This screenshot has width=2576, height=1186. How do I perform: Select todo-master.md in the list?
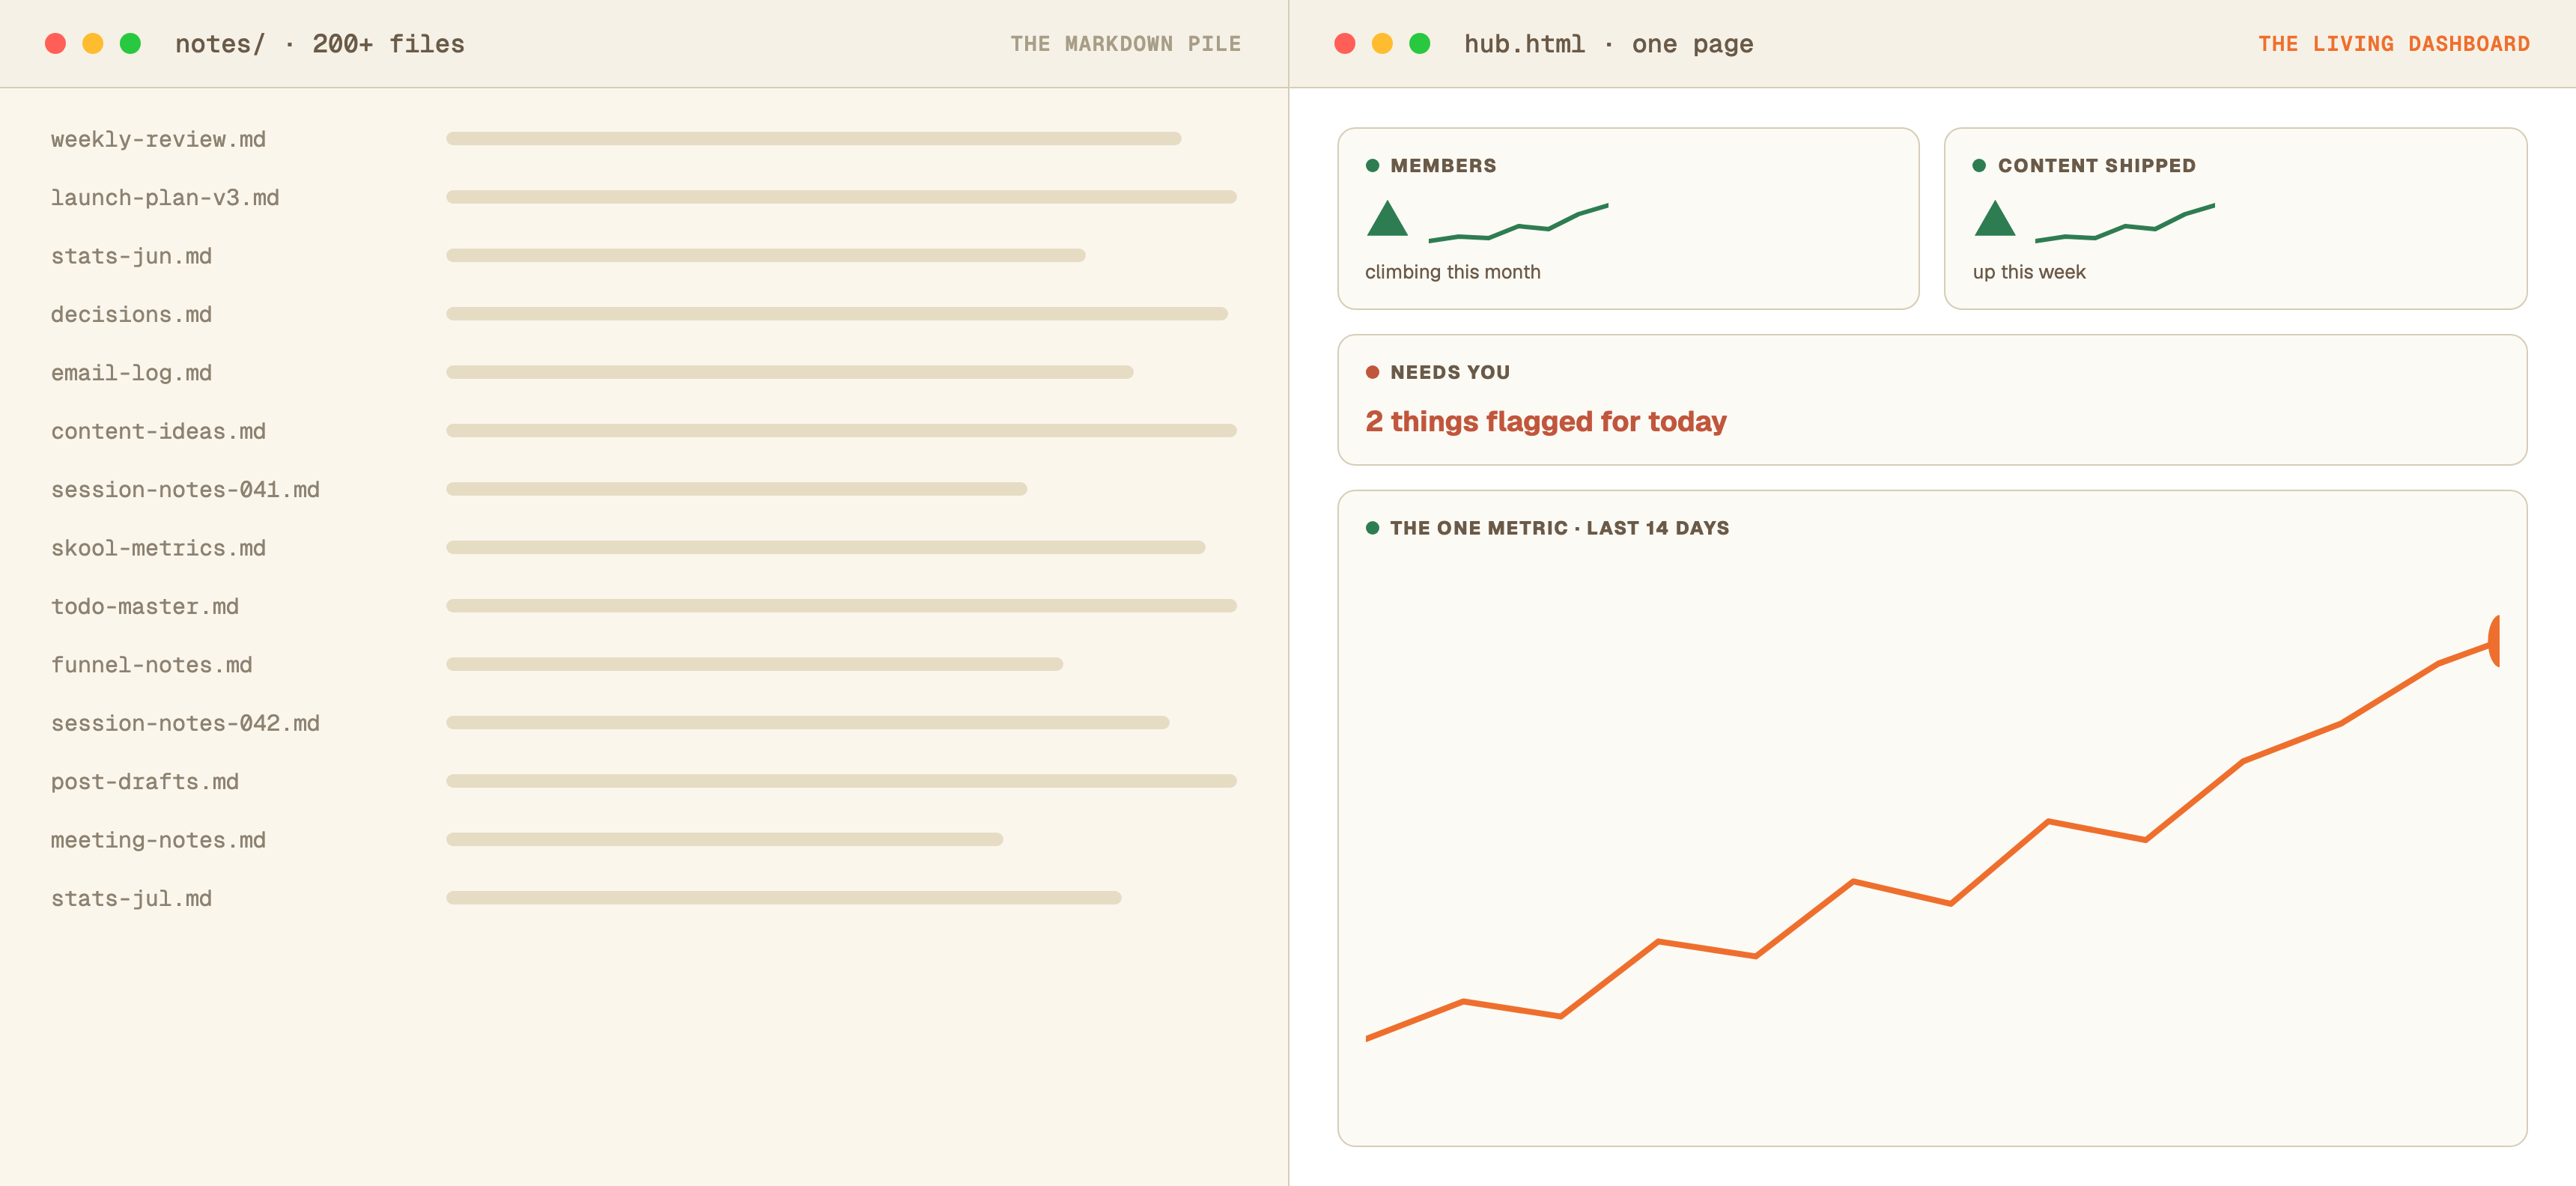pyautogui.click(x=145, y=606)
